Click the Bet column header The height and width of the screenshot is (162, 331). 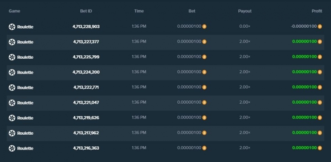click(192, 11)
